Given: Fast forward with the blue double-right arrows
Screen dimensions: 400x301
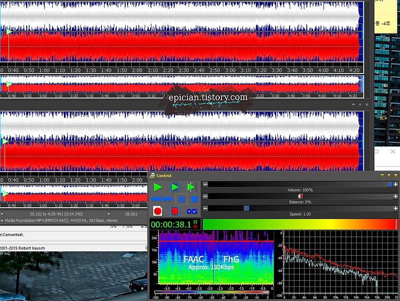Looking at the screenshot, I should tap(168, 199).
